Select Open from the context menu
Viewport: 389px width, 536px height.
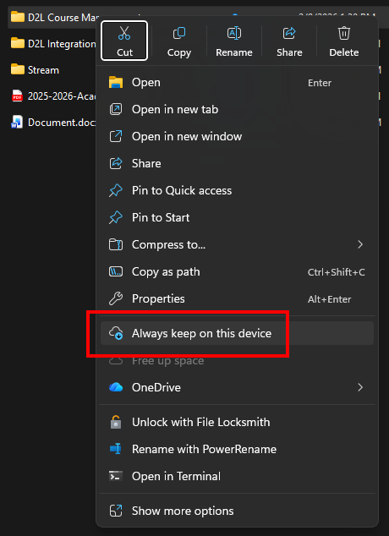click(237, 83)
